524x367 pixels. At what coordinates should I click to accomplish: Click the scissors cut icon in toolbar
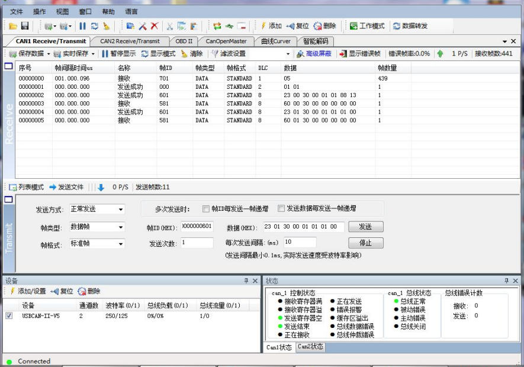click(x=170, y=26)
